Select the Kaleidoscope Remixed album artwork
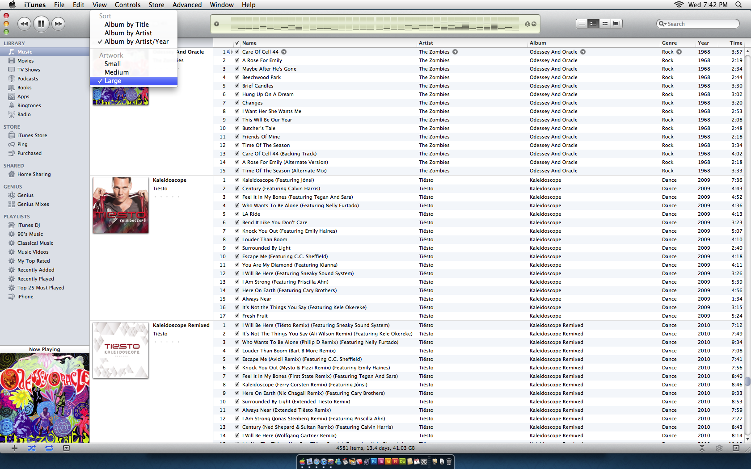751x469 pixels. [x=121, y=350]
